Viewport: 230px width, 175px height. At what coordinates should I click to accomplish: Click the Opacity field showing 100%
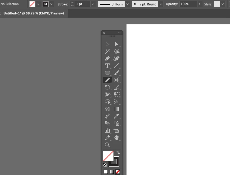tap(188, 4)
